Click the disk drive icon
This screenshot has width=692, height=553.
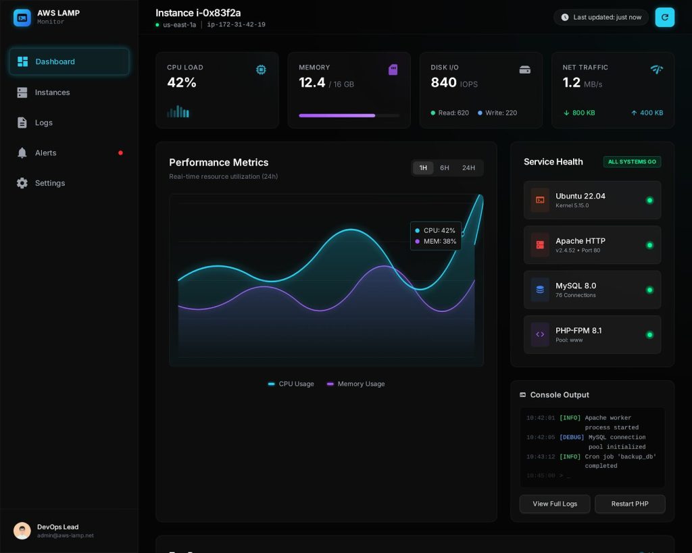point(524,70)
